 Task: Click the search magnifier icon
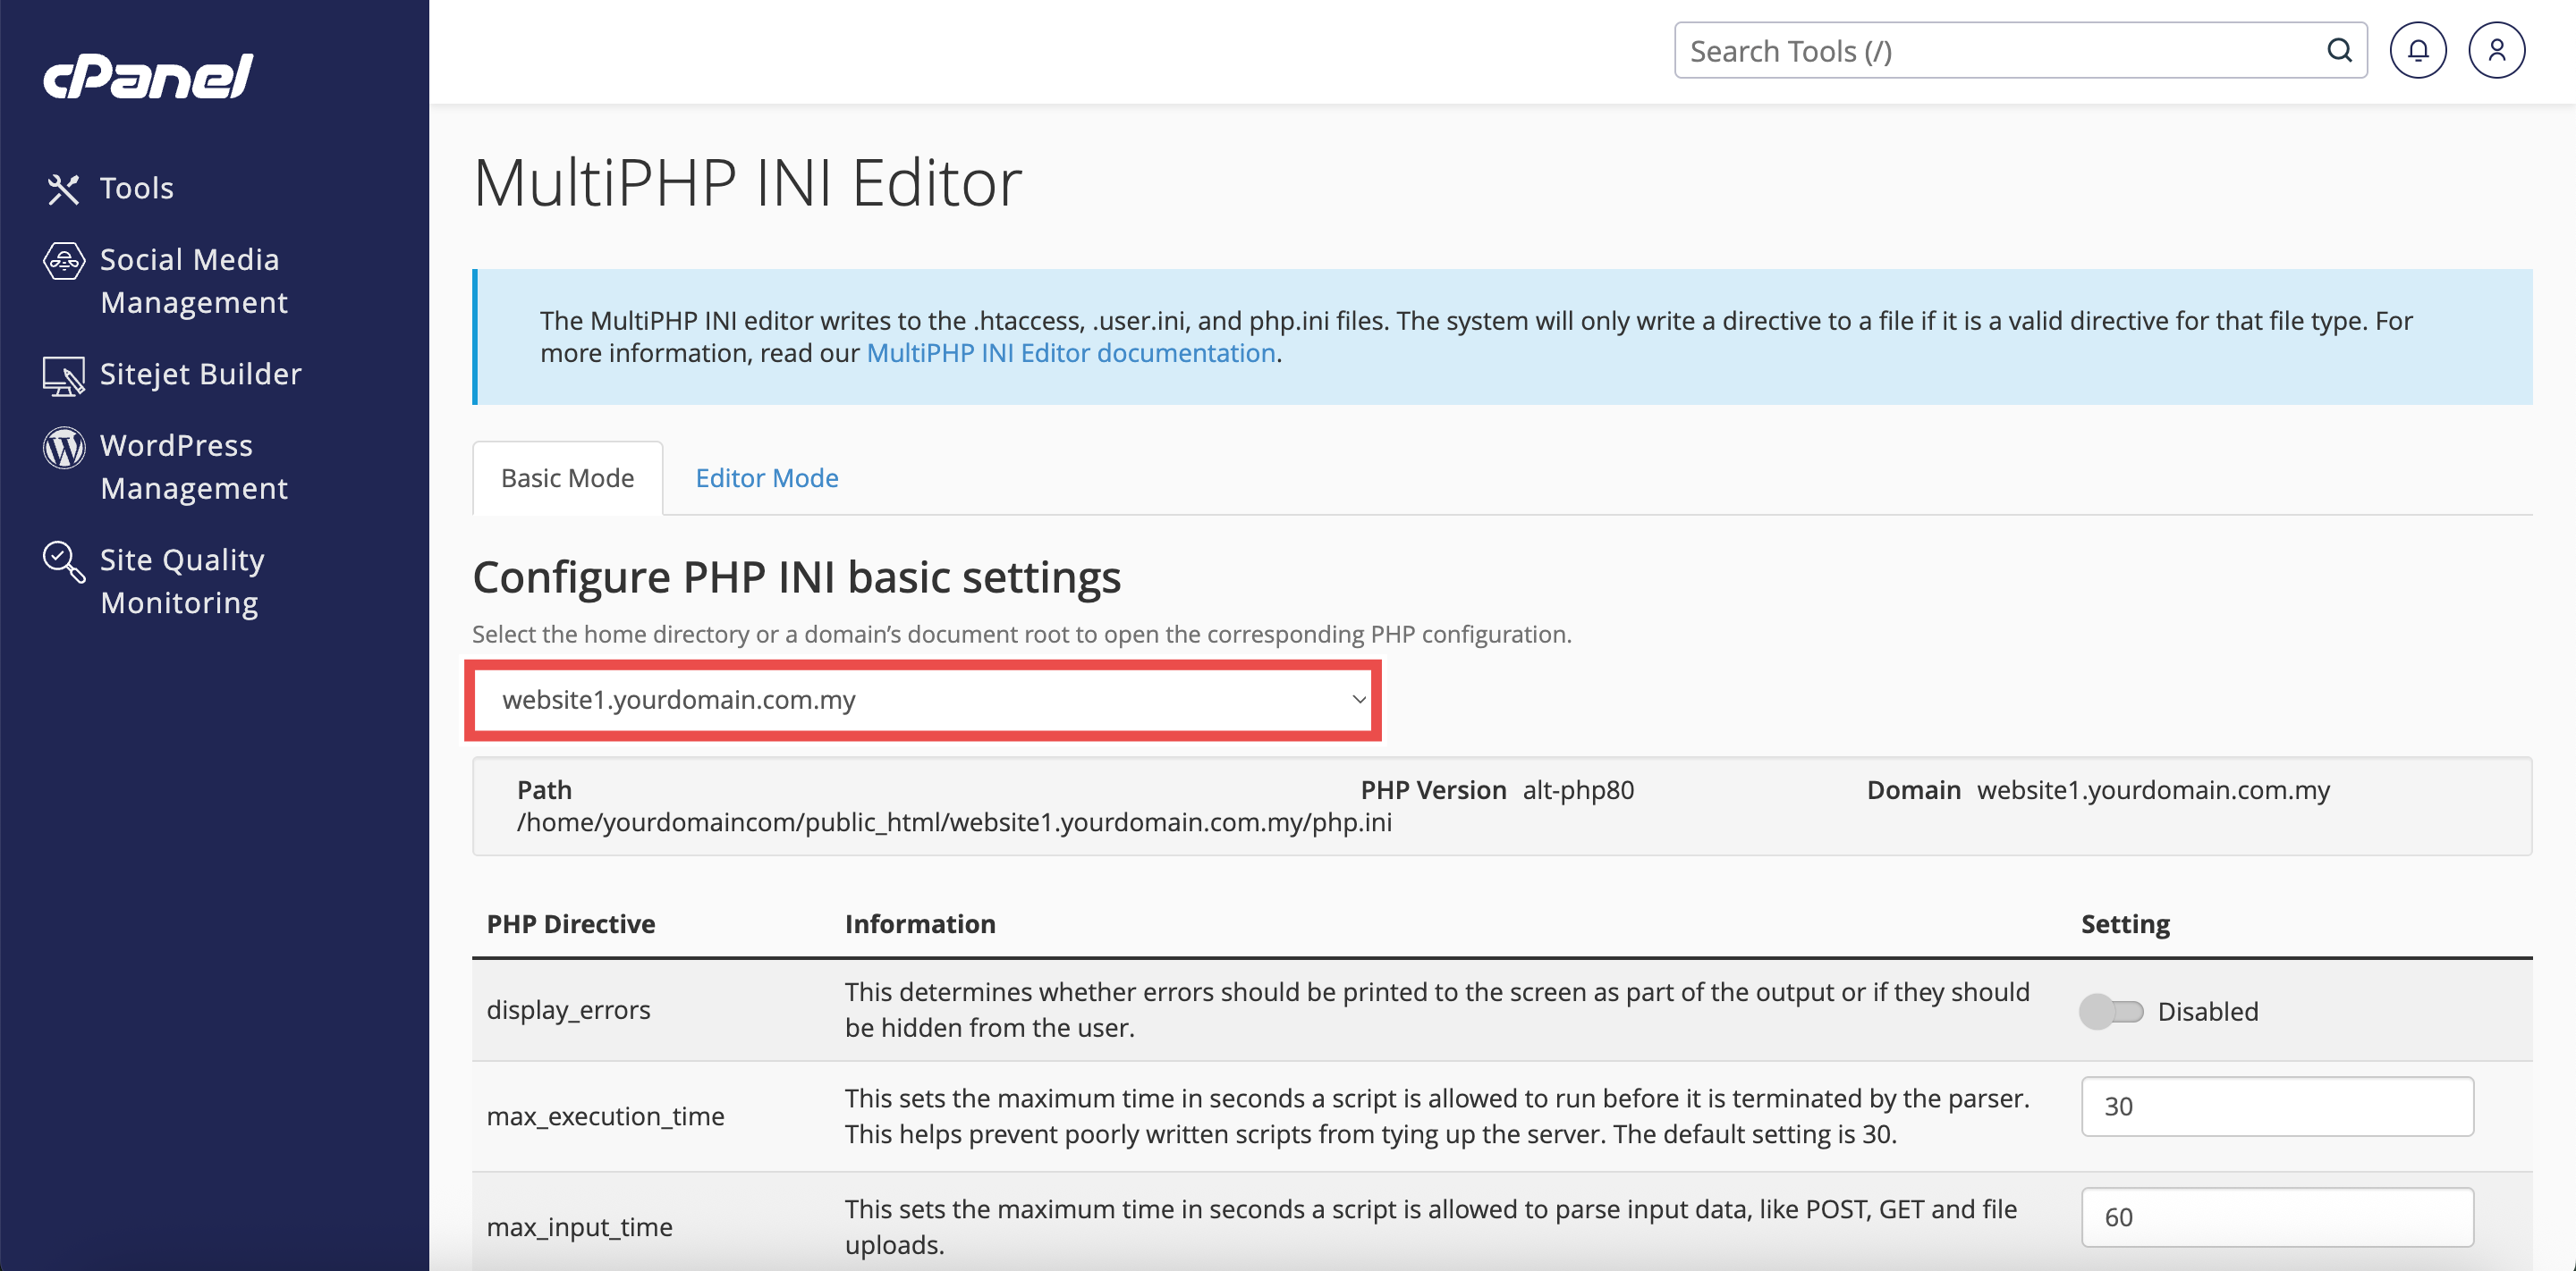pyautogui.click(x=2339, y=51)
